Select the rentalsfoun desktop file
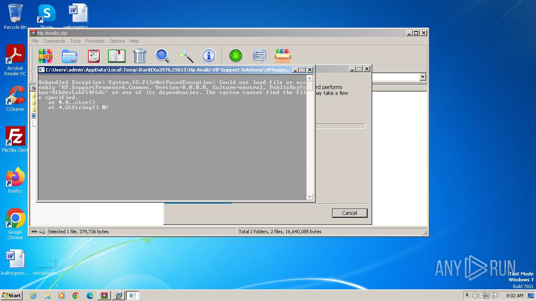Image resolution: width=536 pixels, height=301 pixels. (x=46, y=266)
